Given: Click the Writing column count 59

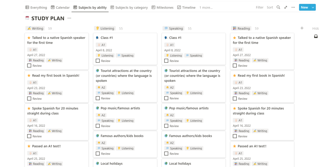Looking at the screenshot, I should click(x=50, y=28).
